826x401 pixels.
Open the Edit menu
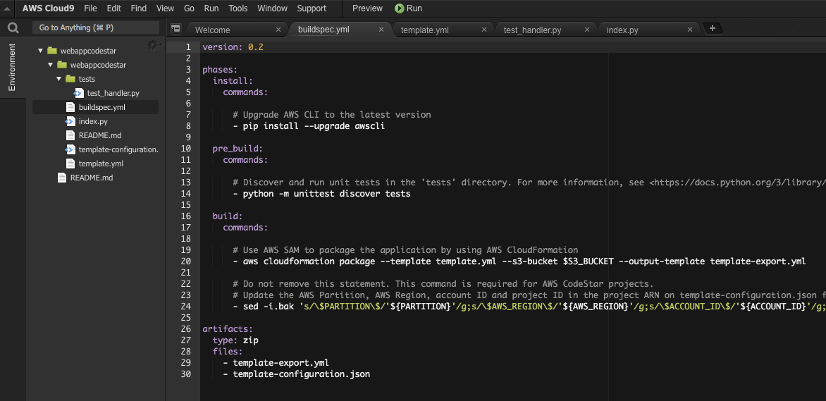pos(113,8)
